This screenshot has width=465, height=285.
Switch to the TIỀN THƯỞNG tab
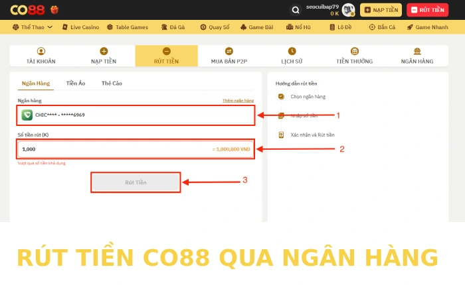point(354,56)
